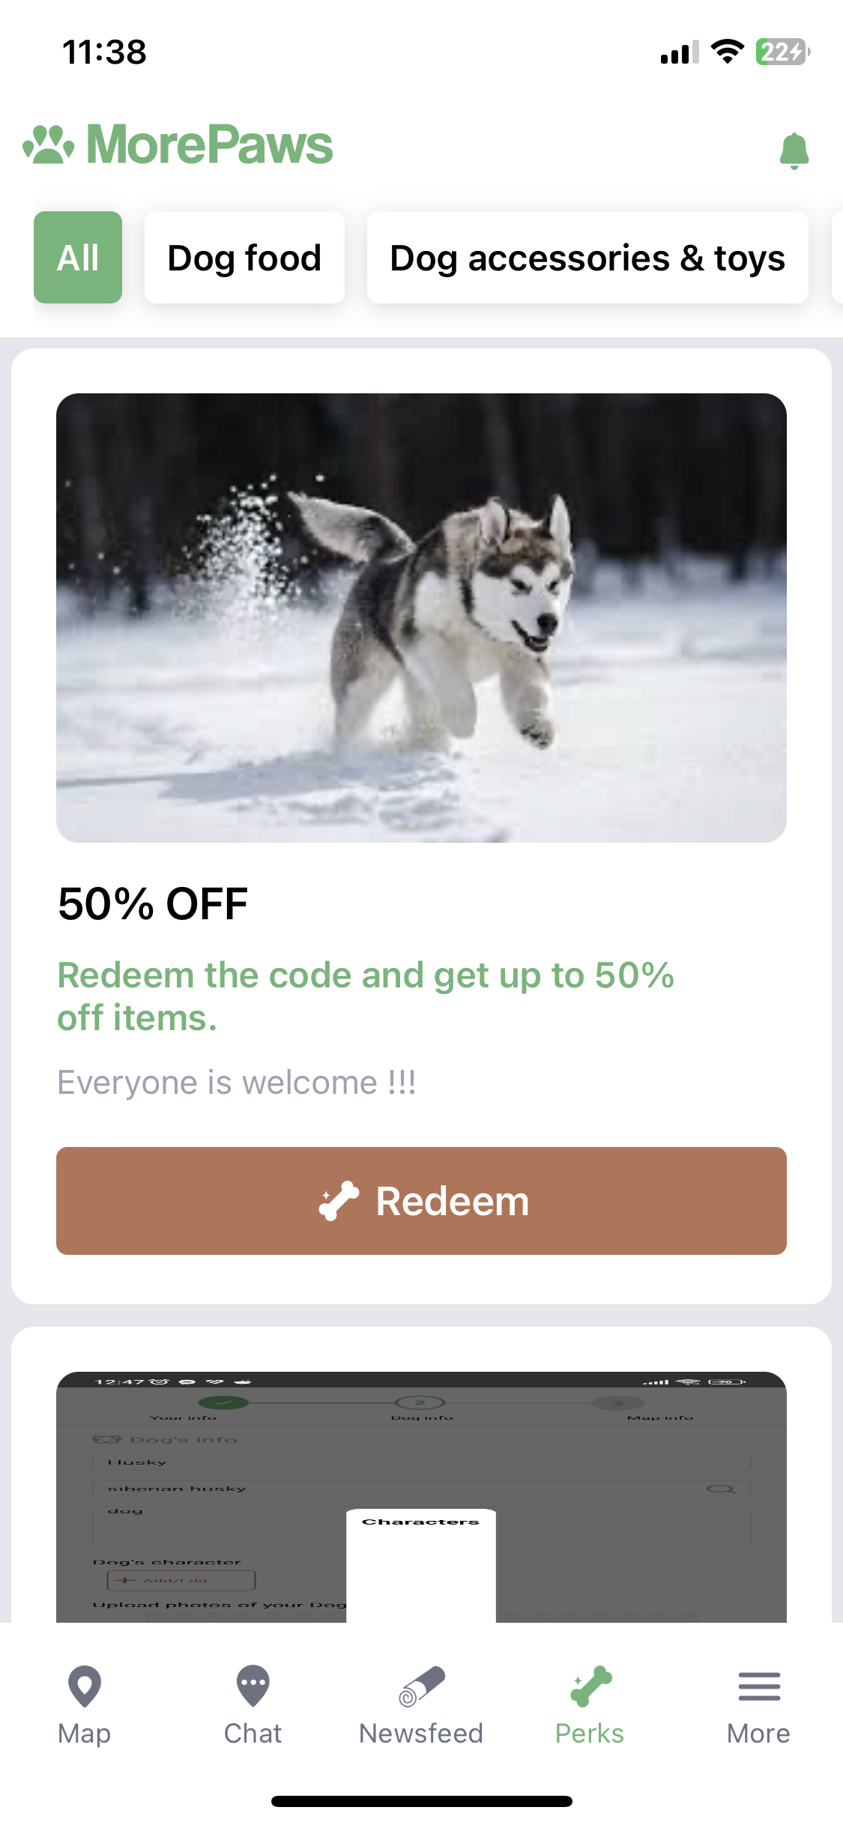
Task: Open the Chat bubble icon
Action: pyautogui.click(x=253, y=1686)
